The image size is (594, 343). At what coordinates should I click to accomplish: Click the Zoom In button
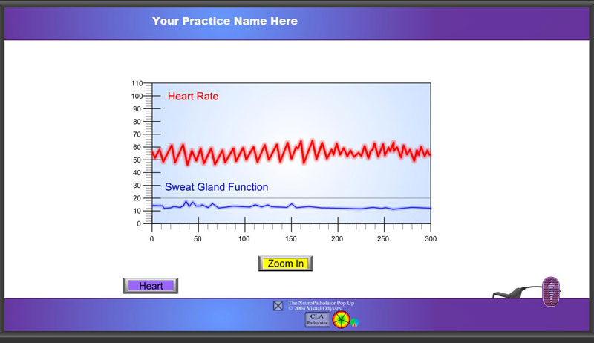286,264
